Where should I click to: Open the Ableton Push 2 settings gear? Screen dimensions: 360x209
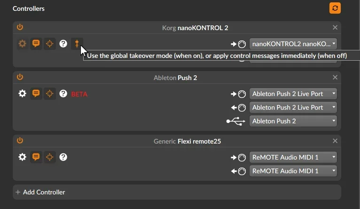click(22, 93)
